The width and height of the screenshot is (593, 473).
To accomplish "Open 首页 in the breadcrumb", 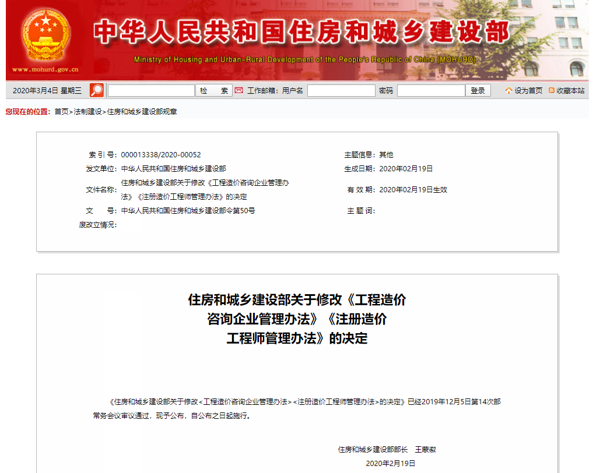I will click(x=61, y=111).
